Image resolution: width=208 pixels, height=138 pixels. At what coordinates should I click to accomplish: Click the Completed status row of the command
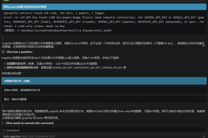pyautogui.click(x=104, y=130)
